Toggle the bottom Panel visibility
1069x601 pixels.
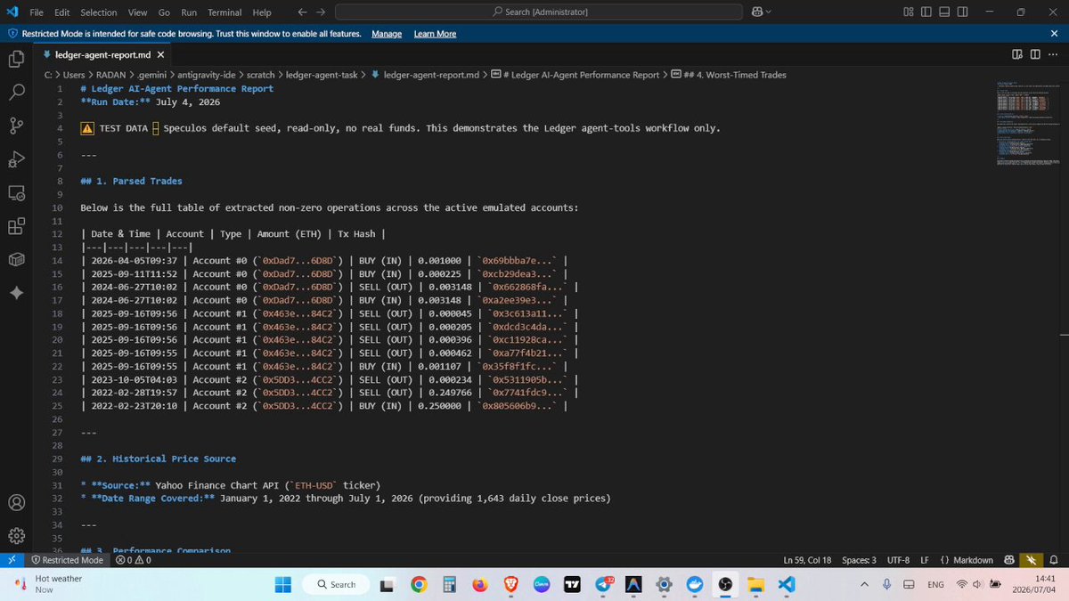[944, 12]
